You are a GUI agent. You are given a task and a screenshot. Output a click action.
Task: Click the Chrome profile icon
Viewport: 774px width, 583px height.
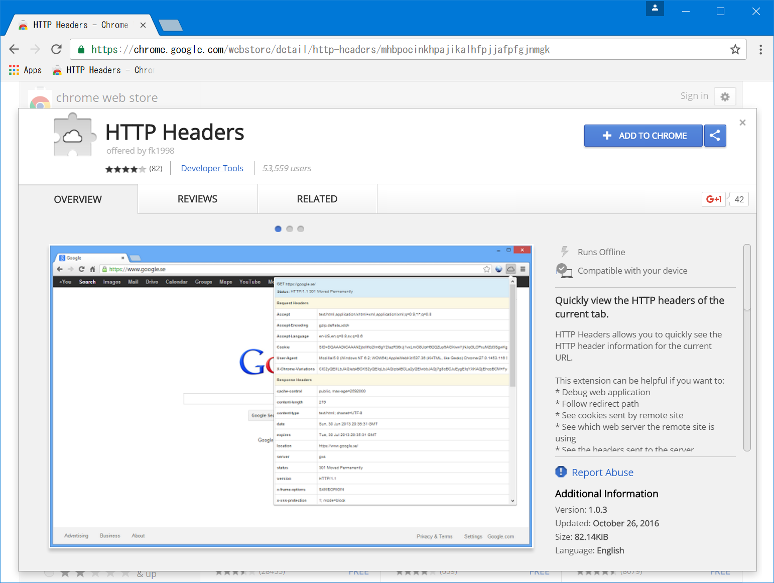(655, 8)
